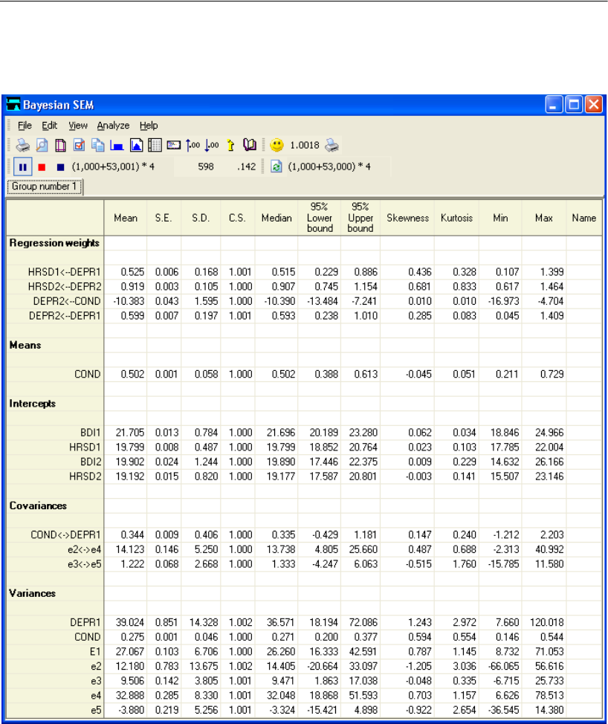
Task: Open the File menu
Action: 25,126
